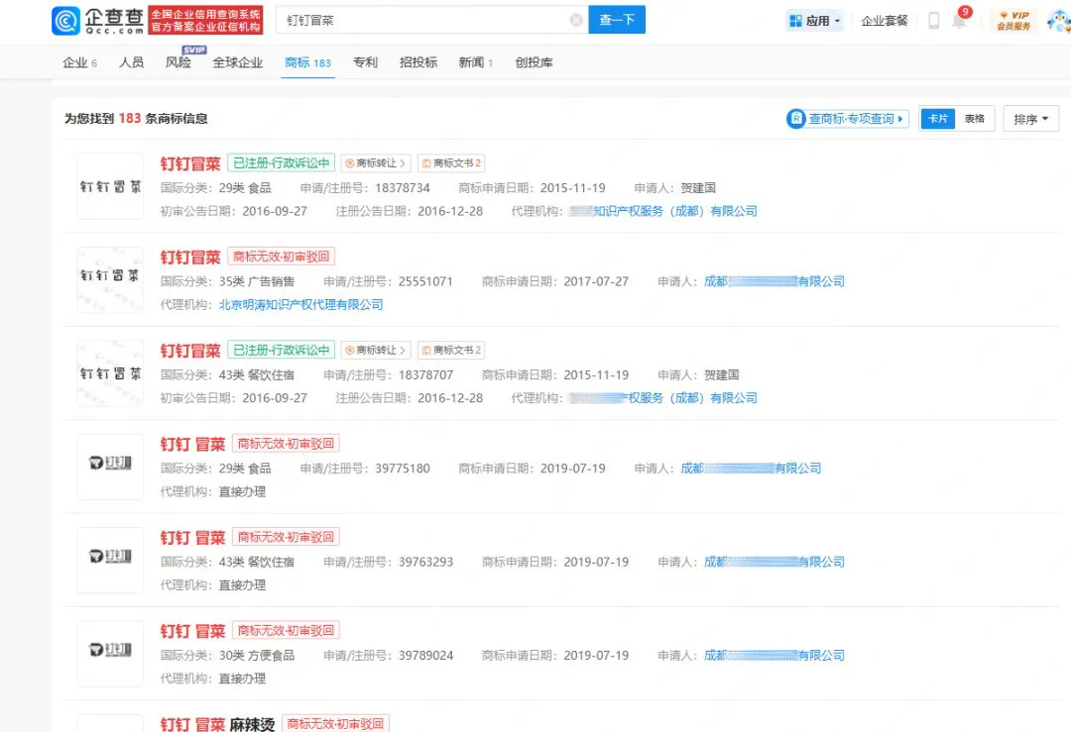Click applicant 贺建国 in 29类 食品 entry
The height and width of the screenshot is (732, 1071).
pos(698,187)
